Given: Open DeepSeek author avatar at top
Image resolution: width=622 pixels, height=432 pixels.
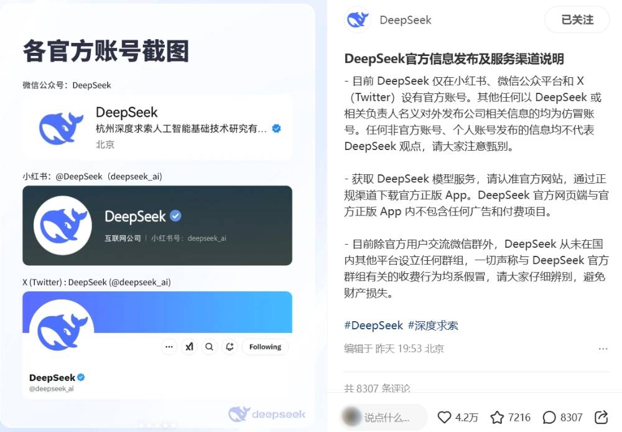Looking at the screenshot, I should (358, 19).
